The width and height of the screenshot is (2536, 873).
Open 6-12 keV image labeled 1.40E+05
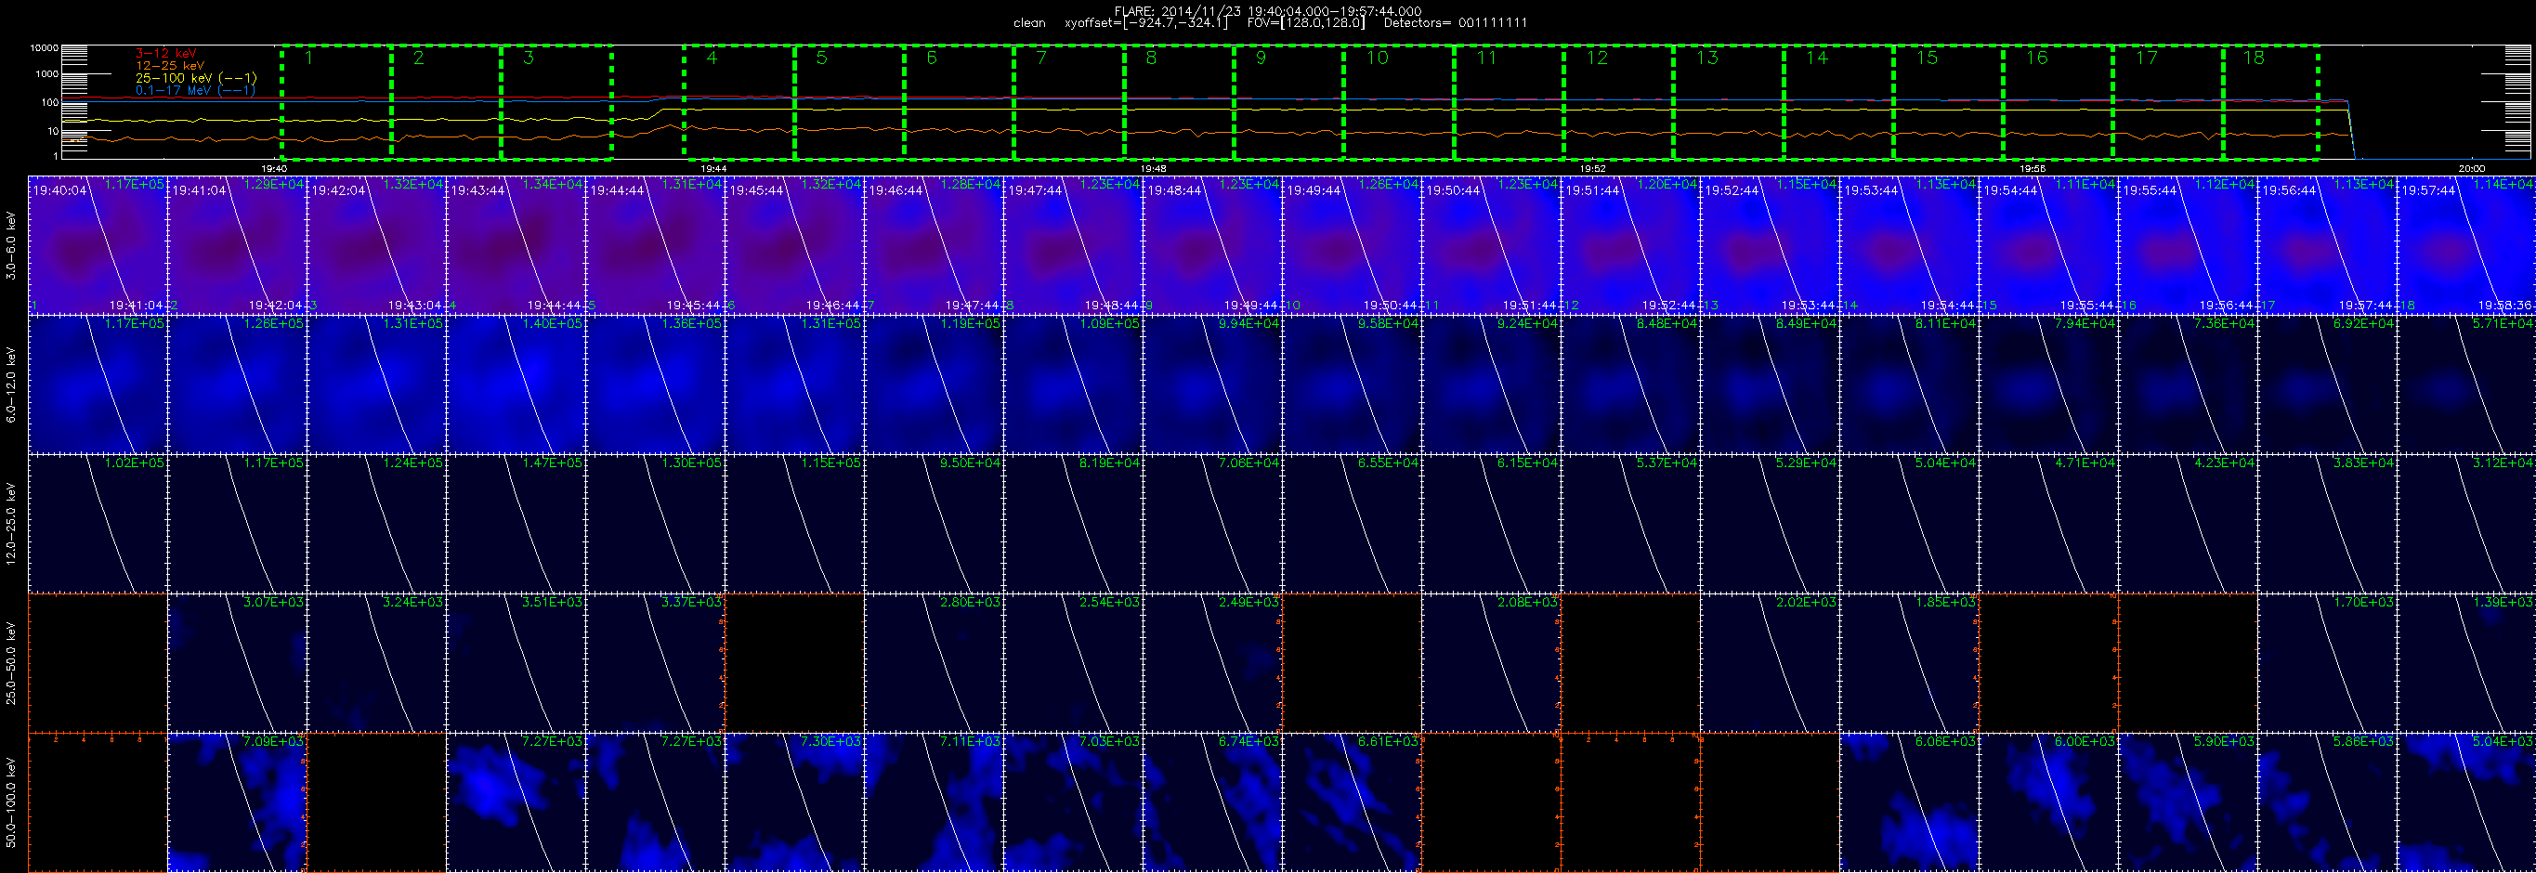(516, 384)
